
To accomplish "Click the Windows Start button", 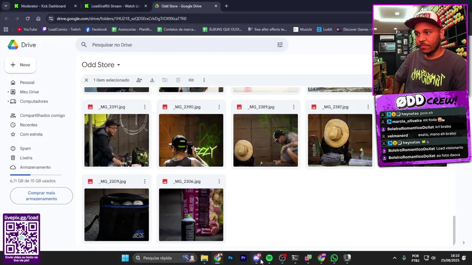I will coord(125,258).
